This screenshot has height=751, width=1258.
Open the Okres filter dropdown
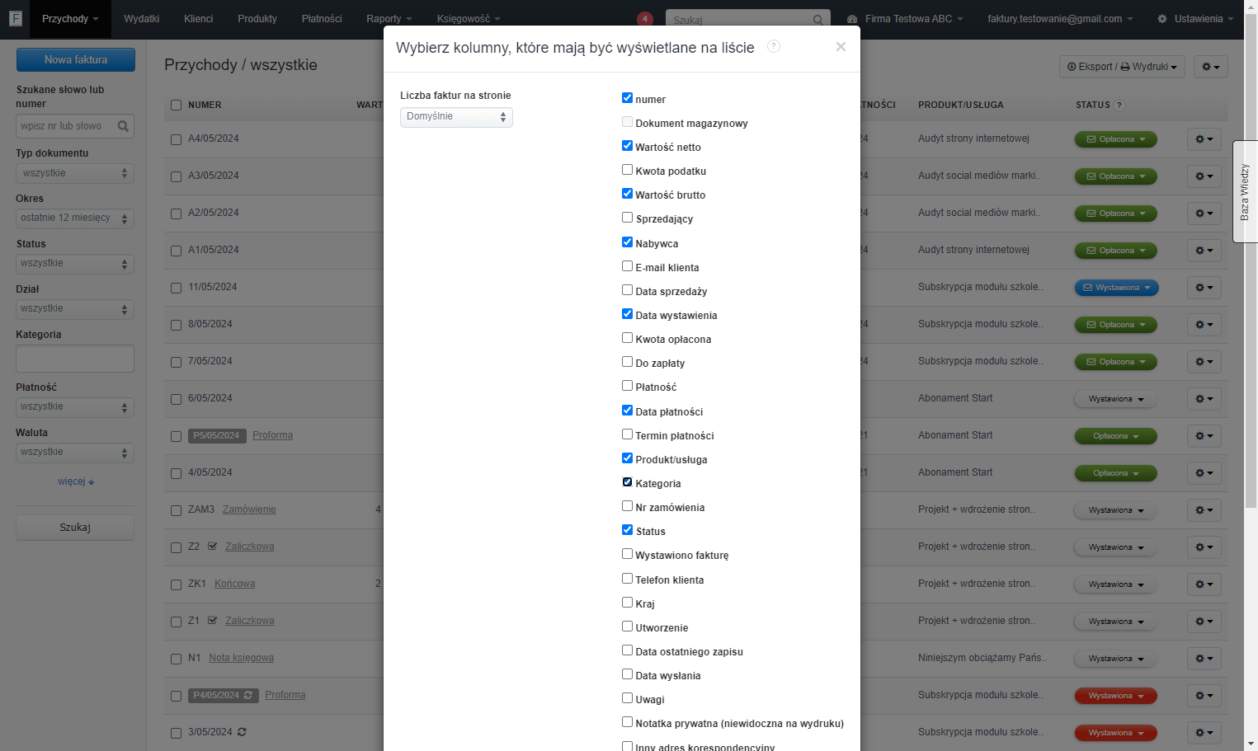coord(75,218)
